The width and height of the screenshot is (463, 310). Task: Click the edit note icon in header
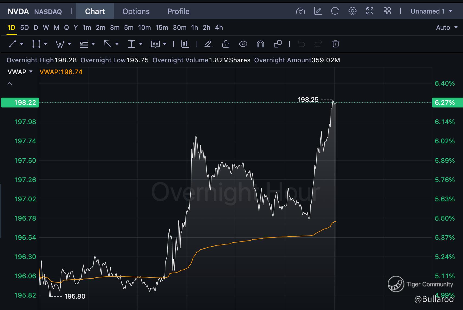point(318,11)
